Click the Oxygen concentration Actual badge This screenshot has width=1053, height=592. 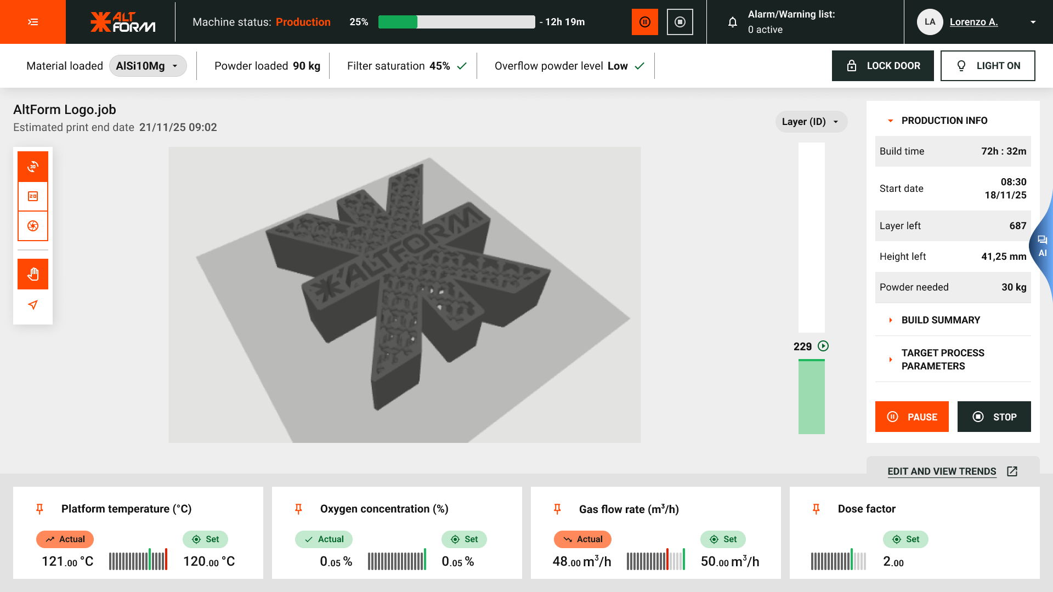pos(324,539)
